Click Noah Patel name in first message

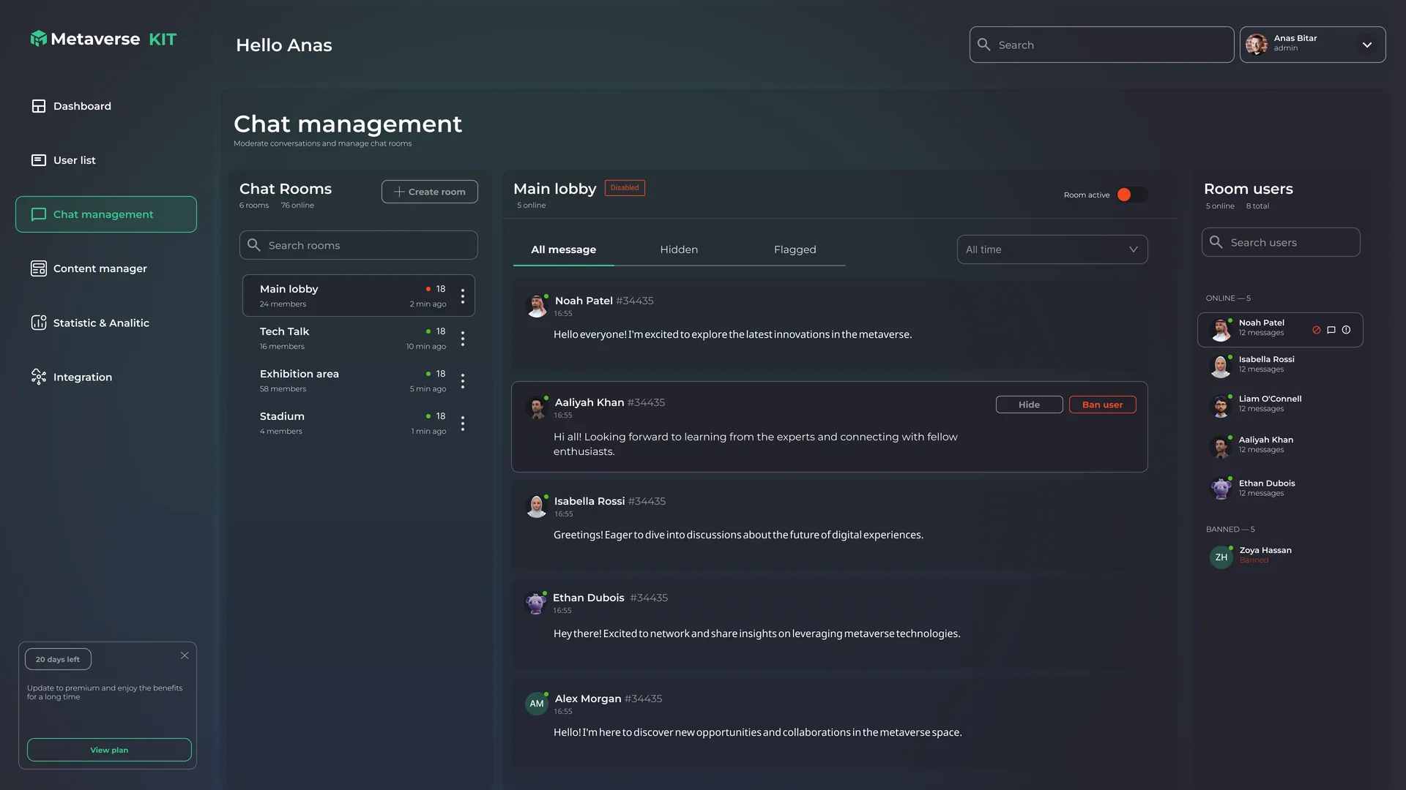coord(584,301)
